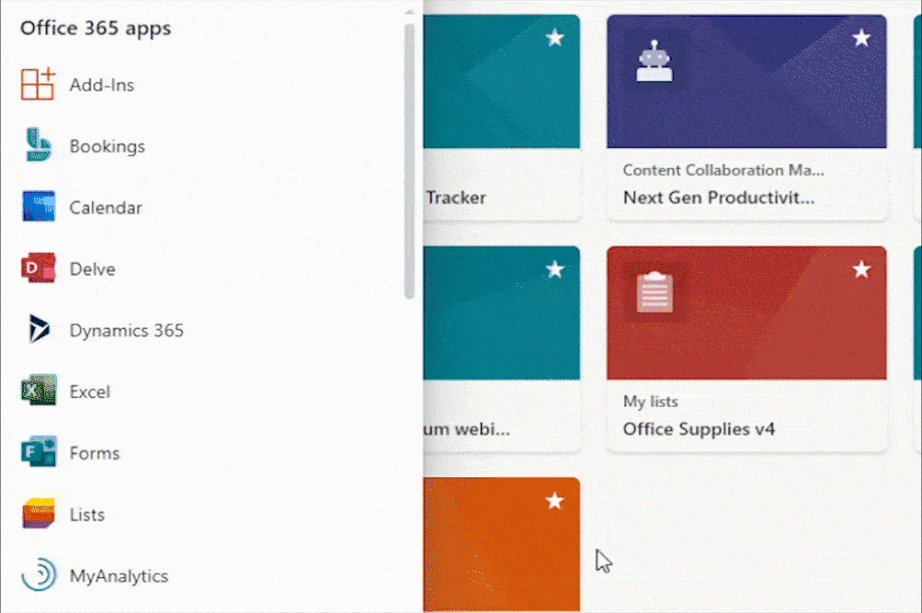Open the Excel app
Screen dimensions: 922x613
pyautogui.click(x=91, y=391)
